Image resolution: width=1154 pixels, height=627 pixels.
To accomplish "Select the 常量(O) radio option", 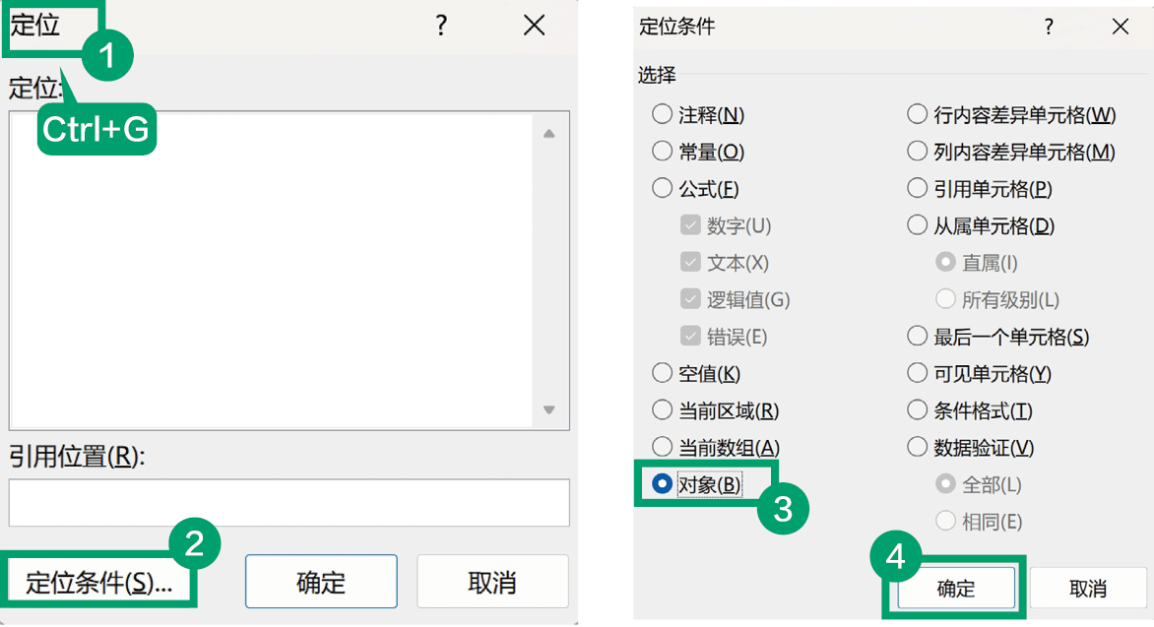I will click(662, 152).
